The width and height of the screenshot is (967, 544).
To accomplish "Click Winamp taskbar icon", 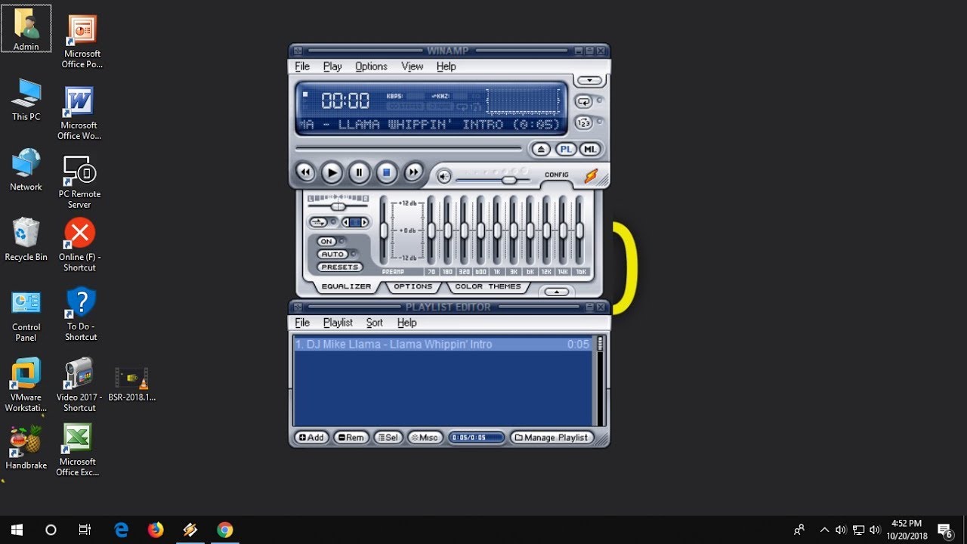I will pos(190,530).
